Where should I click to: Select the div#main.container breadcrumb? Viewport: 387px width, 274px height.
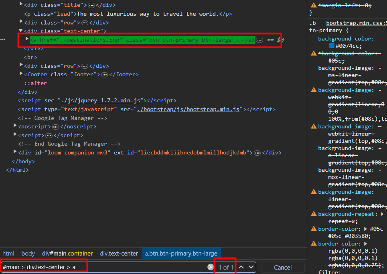click(x=67, y=254)
